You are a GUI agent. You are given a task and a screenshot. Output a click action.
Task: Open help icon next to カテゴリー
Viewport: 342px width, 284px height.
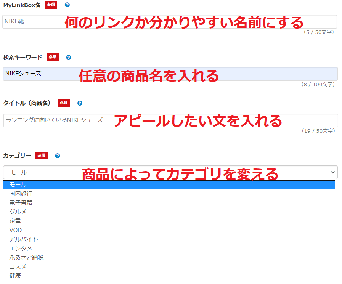pyautogui.click(x=57, y=156)
